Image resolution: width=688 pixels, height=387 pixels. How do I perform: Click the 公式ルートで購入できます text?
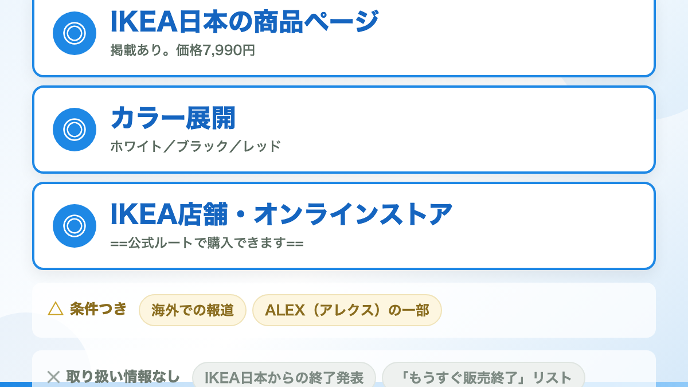tap(207, 243)
